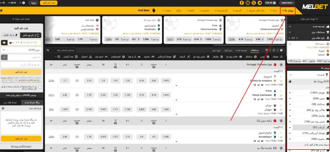Open the Fruit Blast game icon

coord(153,10)
